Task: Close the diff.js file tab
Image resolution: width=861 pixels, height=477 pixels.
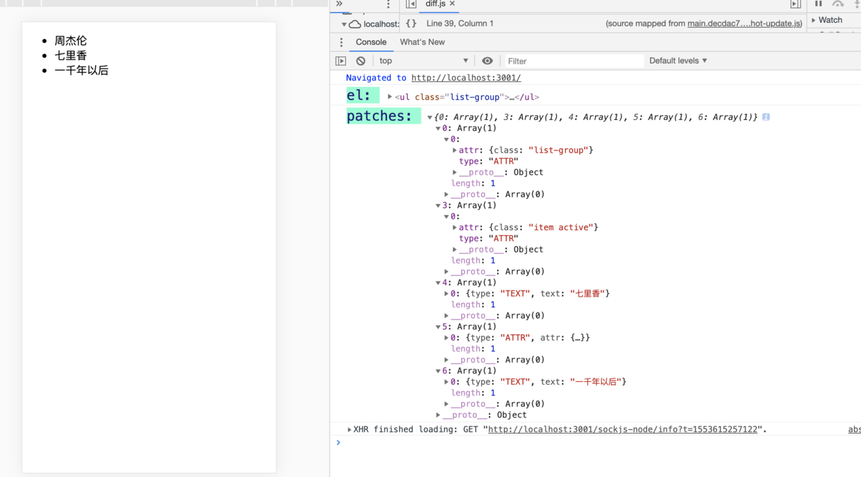Action: click(x=452, y=4)
